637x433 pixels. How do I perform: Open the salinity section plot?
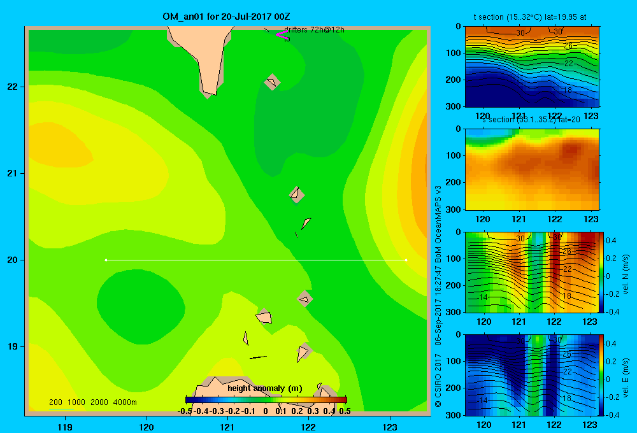click(532, 169)
